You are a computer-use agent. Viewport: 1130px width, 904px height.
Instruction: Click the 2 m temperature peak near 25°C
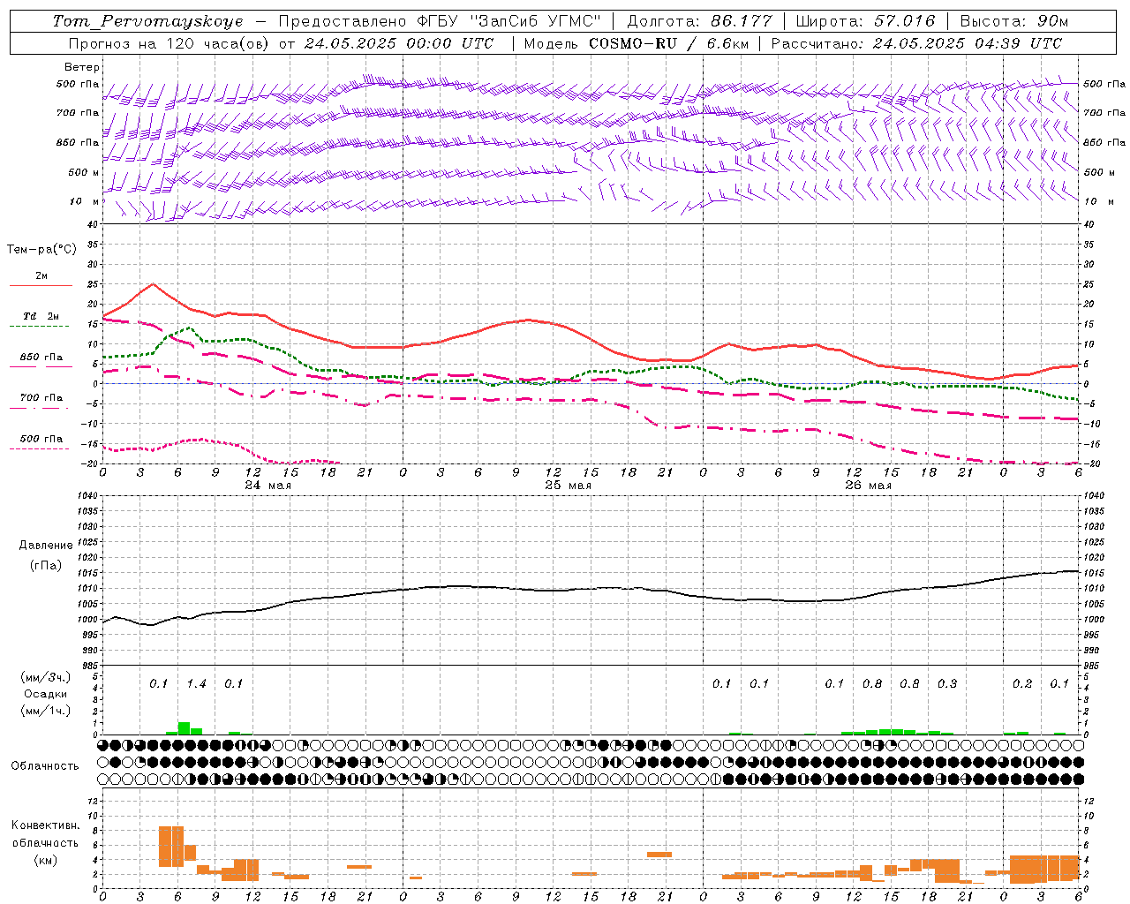154,283
